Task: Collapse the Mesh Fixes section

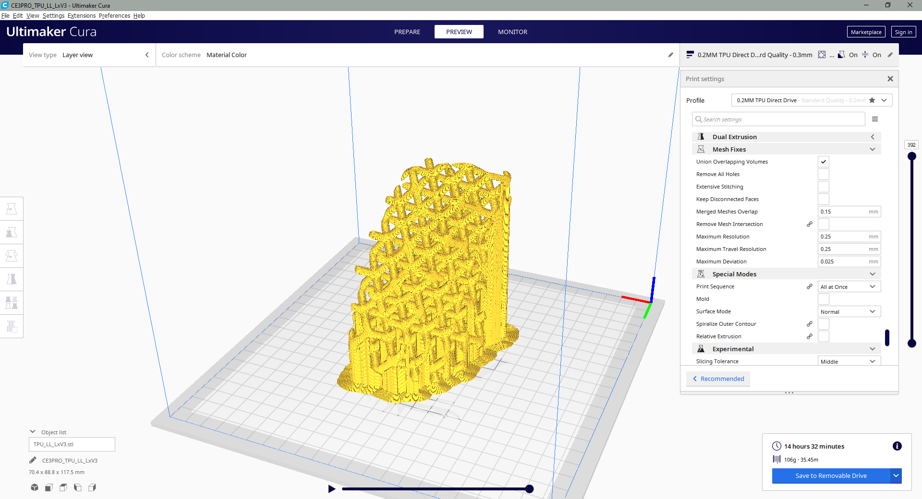Action: [872, 149]
